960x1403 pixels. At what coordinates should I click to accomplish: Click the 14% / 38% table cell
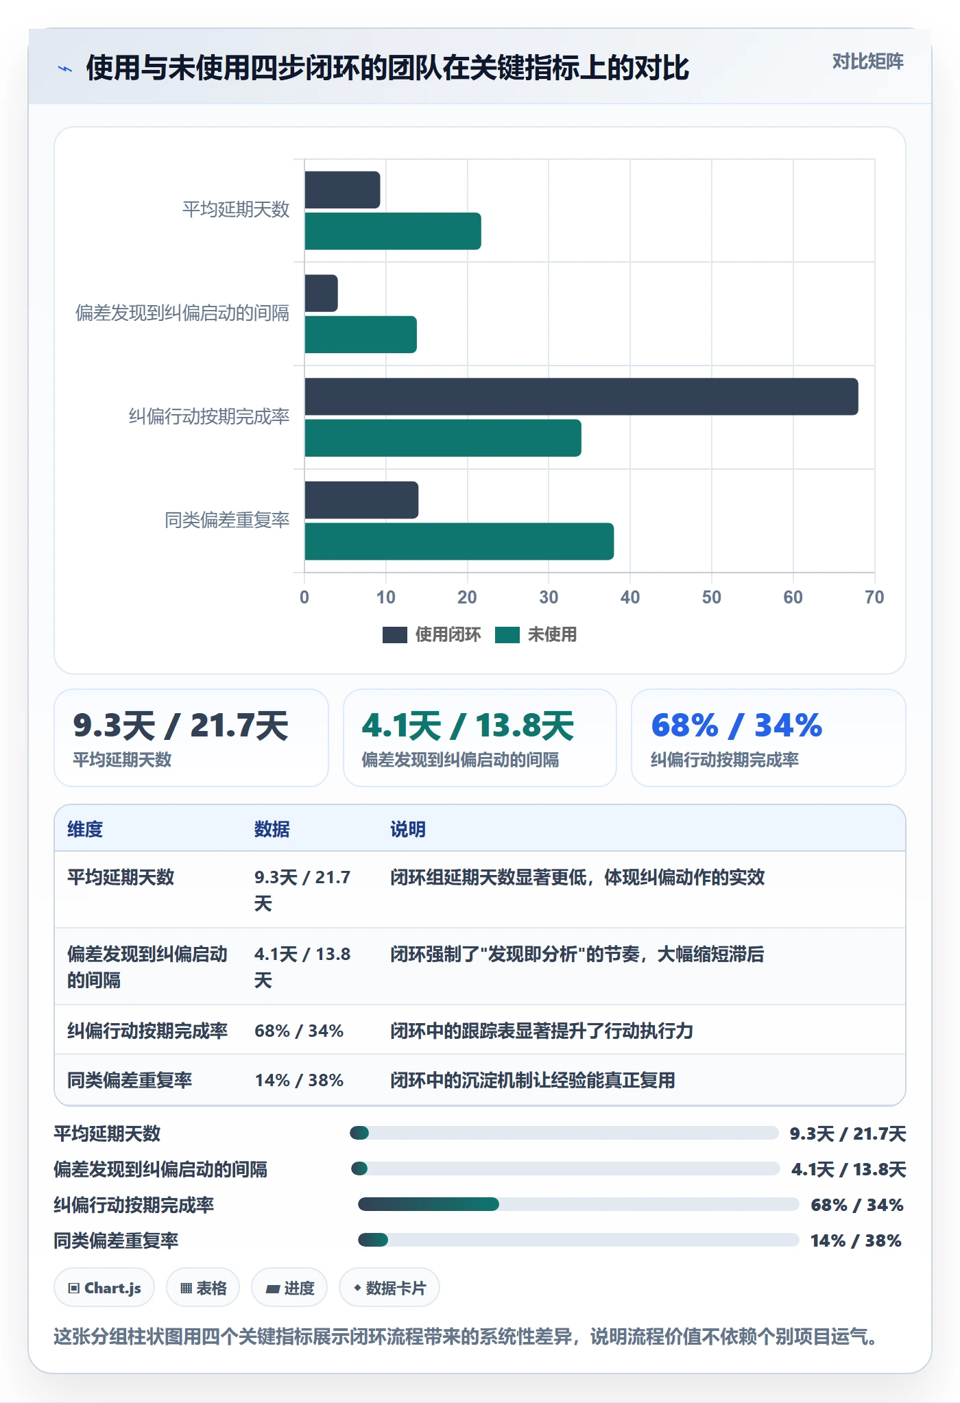299,1080
